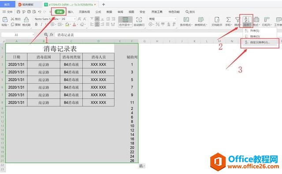Viewport: 282px width, 174px height.
Task: Expand the Name Box A1 dropdown
Action: pos(33,35)
